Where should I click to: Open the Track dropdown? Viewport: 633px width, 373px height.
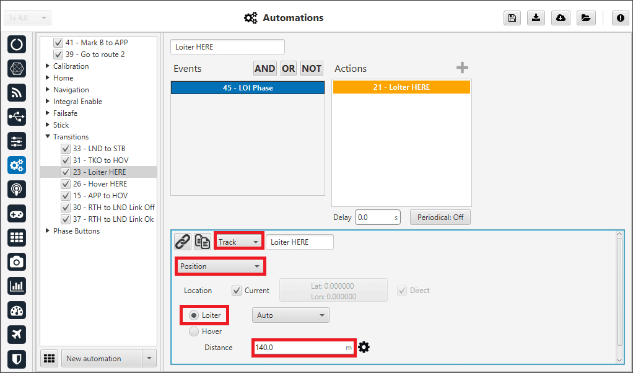(x=239, y=242)
